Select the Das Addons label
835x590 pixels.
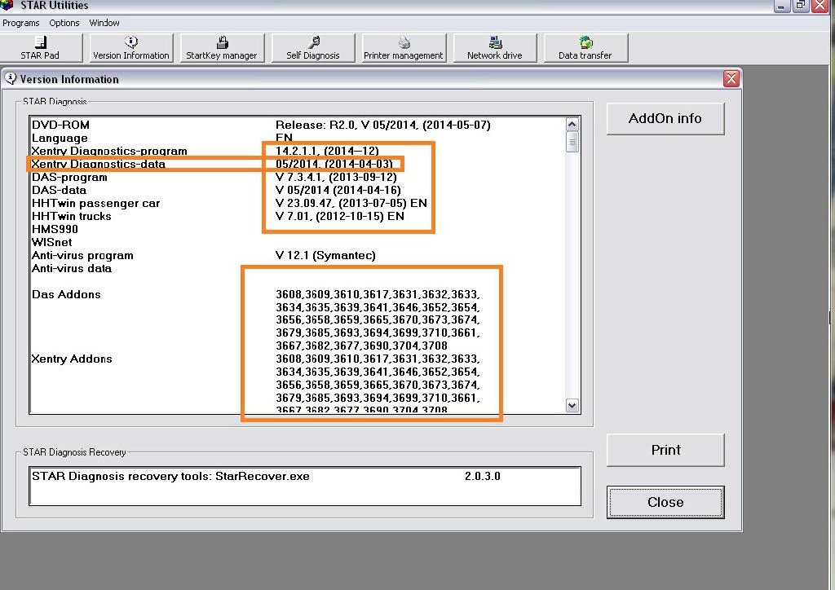[66, 294]
